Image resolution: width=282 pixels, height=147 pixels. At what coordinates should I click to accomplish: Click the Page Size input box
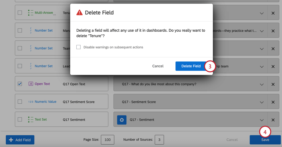tap(107, 140)
